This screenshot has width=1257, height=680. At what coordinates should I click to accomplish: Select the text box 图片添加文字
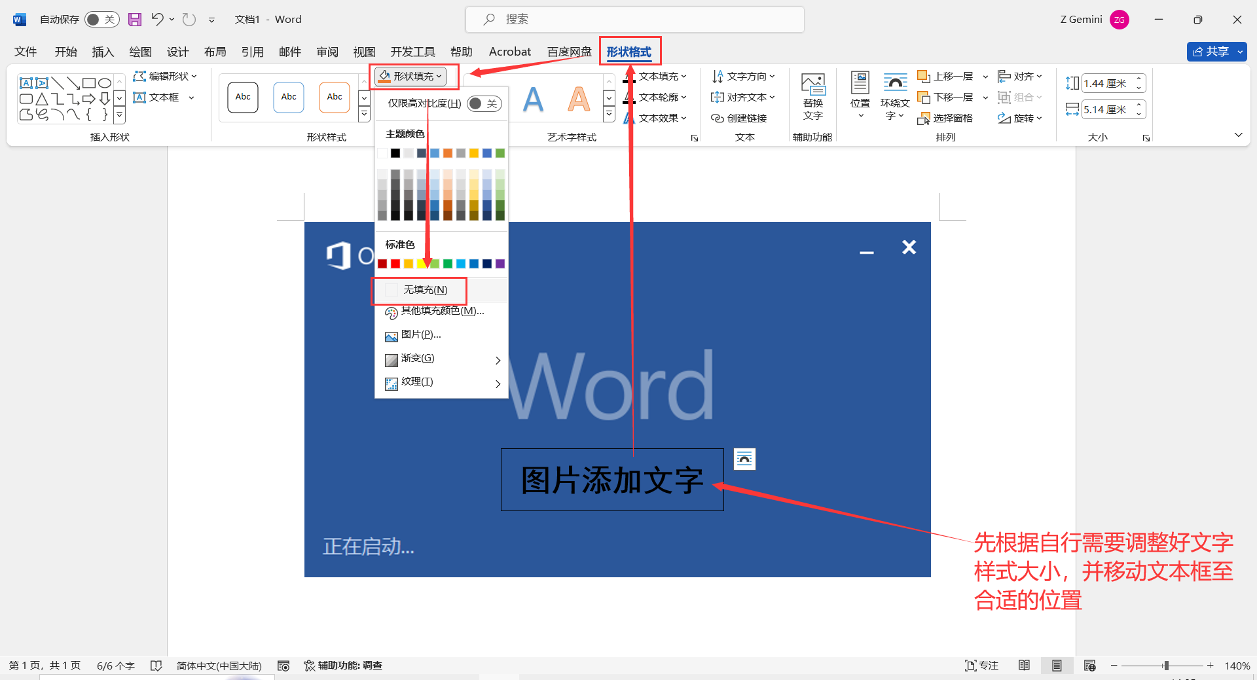pos(612,480)
